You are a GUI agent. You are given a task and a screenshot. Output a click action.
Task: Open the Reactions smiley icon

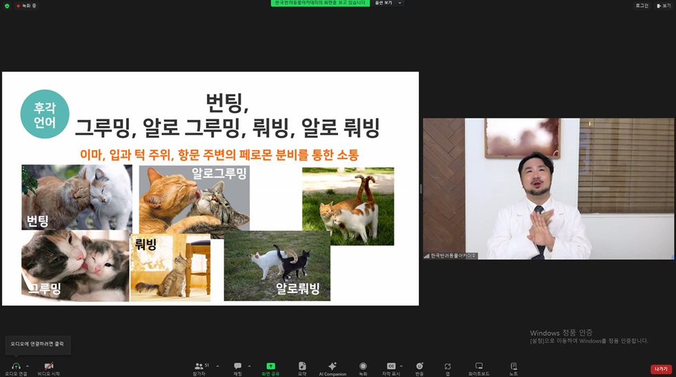[419, 366]
